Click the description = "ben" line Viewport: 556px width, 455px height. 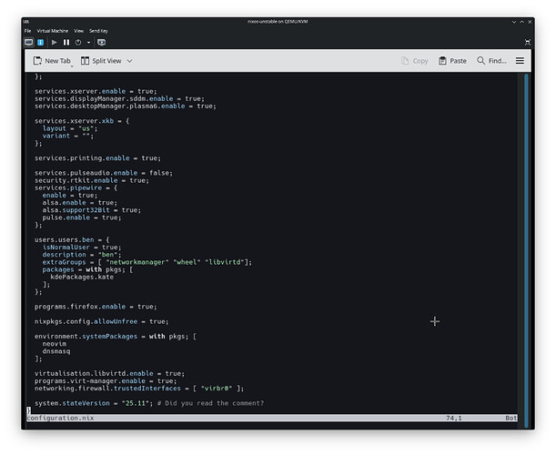pyautogui.click(x=82, y=255)
